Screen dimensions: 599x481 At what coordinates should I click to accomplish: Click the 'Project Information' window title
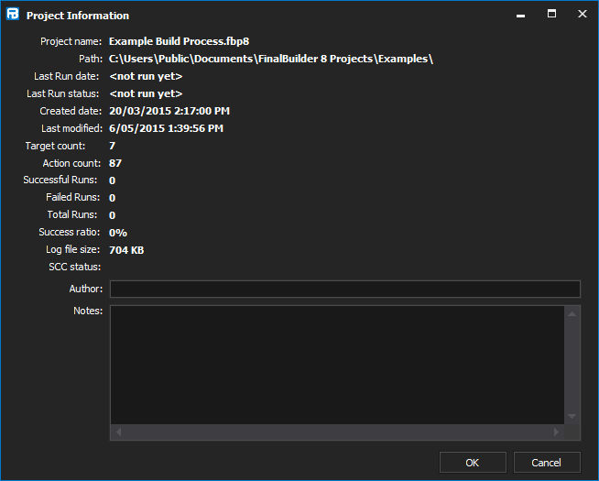pyautogui.click(x=78, y=16)
